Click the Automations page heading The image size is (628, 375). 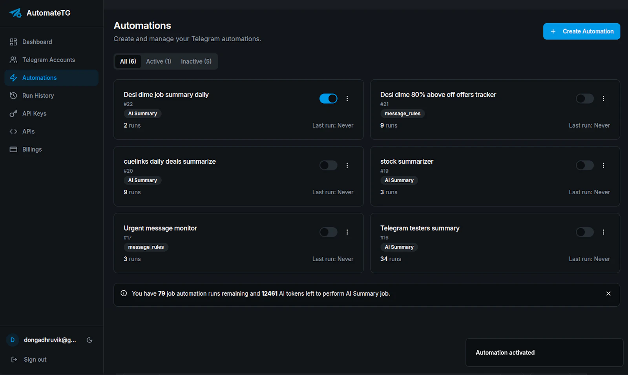point(142,26)
